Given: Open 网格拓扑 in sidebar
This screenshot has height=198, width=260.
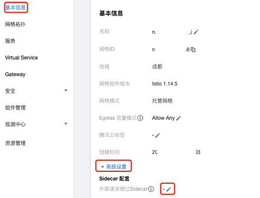Looking at the screenshot, I should tap(15, 24).
